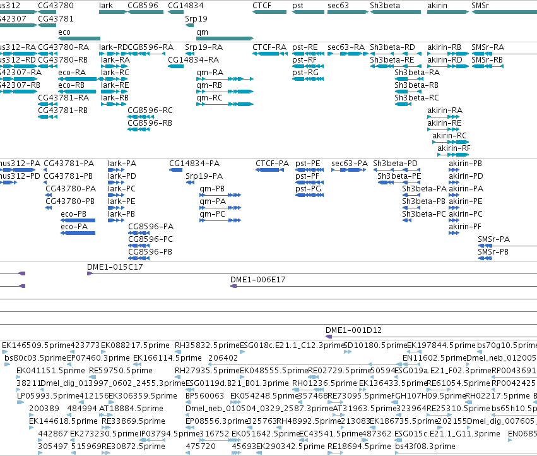Select protein qm-PB
This screenshot has height=456, width=537.
click(x=220, y=195)
